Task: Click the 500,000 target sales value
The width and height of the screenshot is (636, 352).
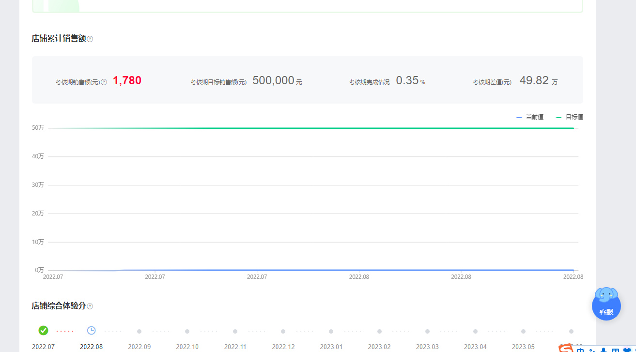Action: pyautogui.click(x=273, y=81)
